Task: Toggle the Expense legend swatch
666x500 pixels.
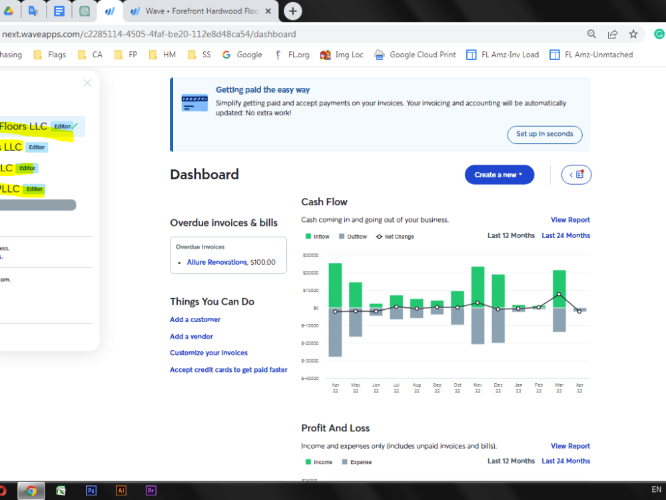Action: [344, 462]
